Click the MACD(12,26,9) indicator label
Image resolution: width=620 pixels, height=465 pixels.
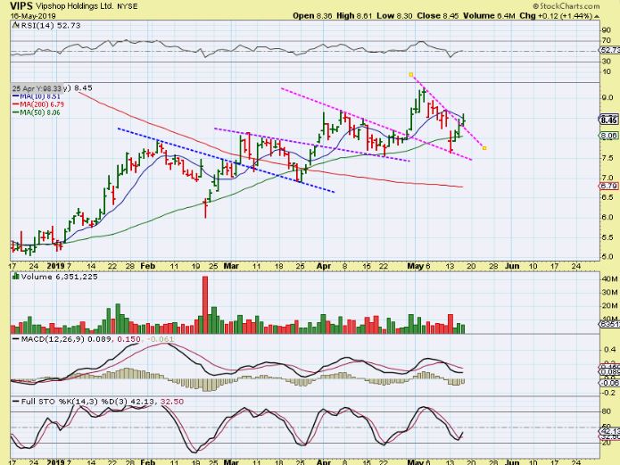point(53,339)
